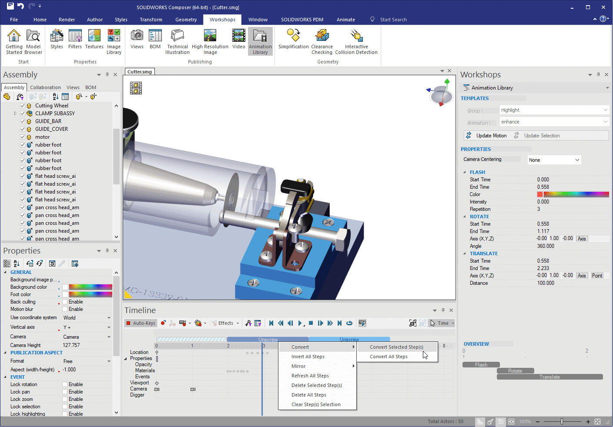The height and width of the screenshot is (427, 613).
Task: Expand the CLAMP SUBASSY tree node
Action: pos(15,113)
